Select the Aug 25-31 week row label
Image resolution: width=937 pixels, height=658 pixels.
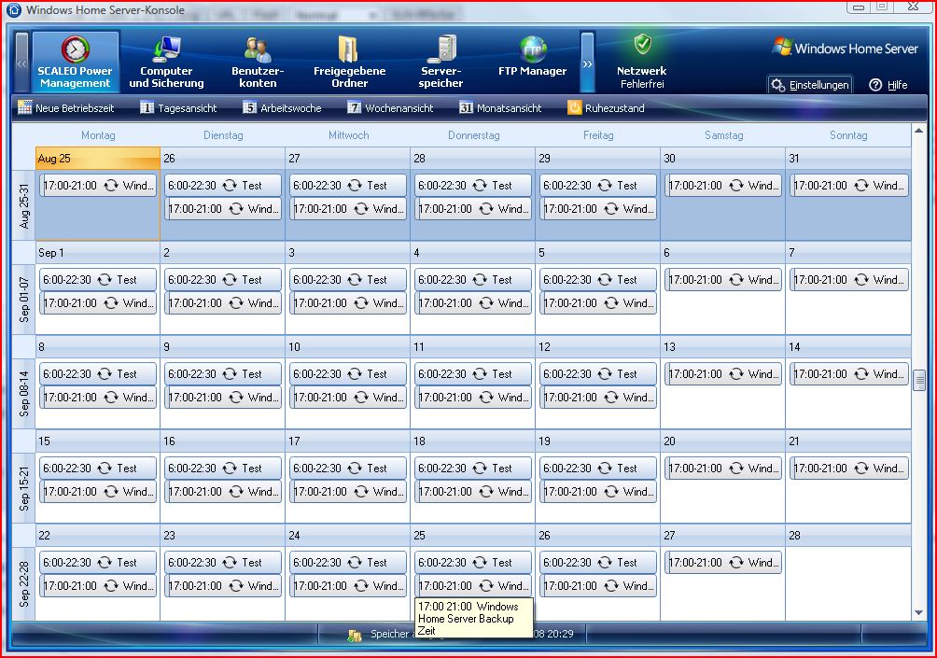(x=24, y=205)
